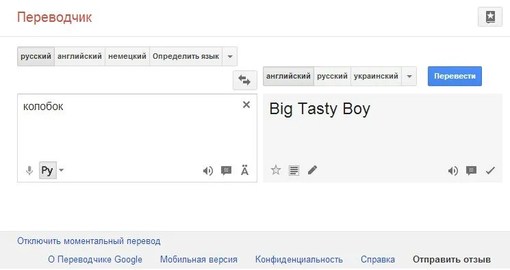Expand the source language dropdown arrow
This screenshot has height=270, width=510.
(229, 57)
